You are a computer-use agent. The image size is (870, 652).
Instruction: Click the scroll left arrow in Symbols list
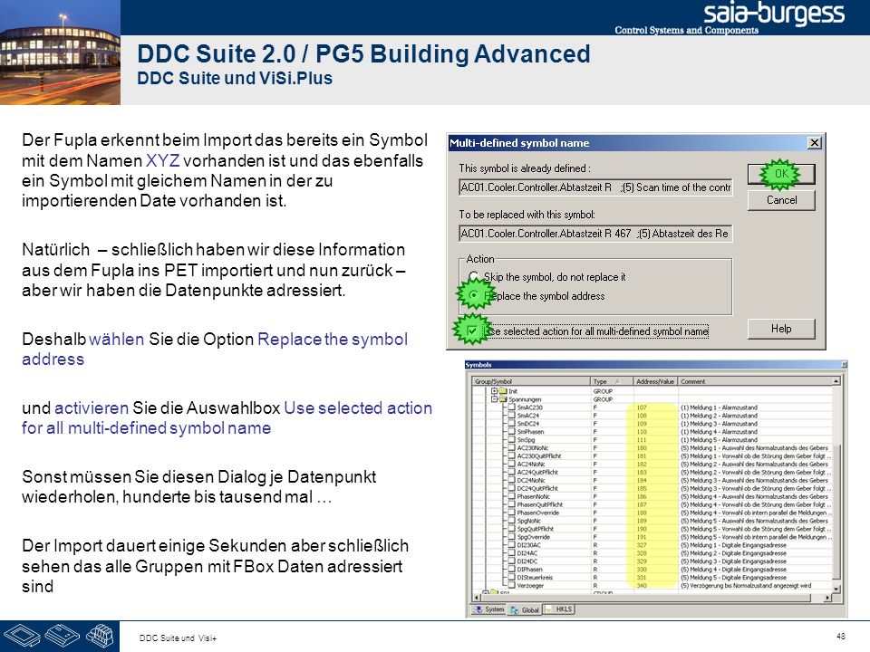pyautogui.click(x=476, y=598)
